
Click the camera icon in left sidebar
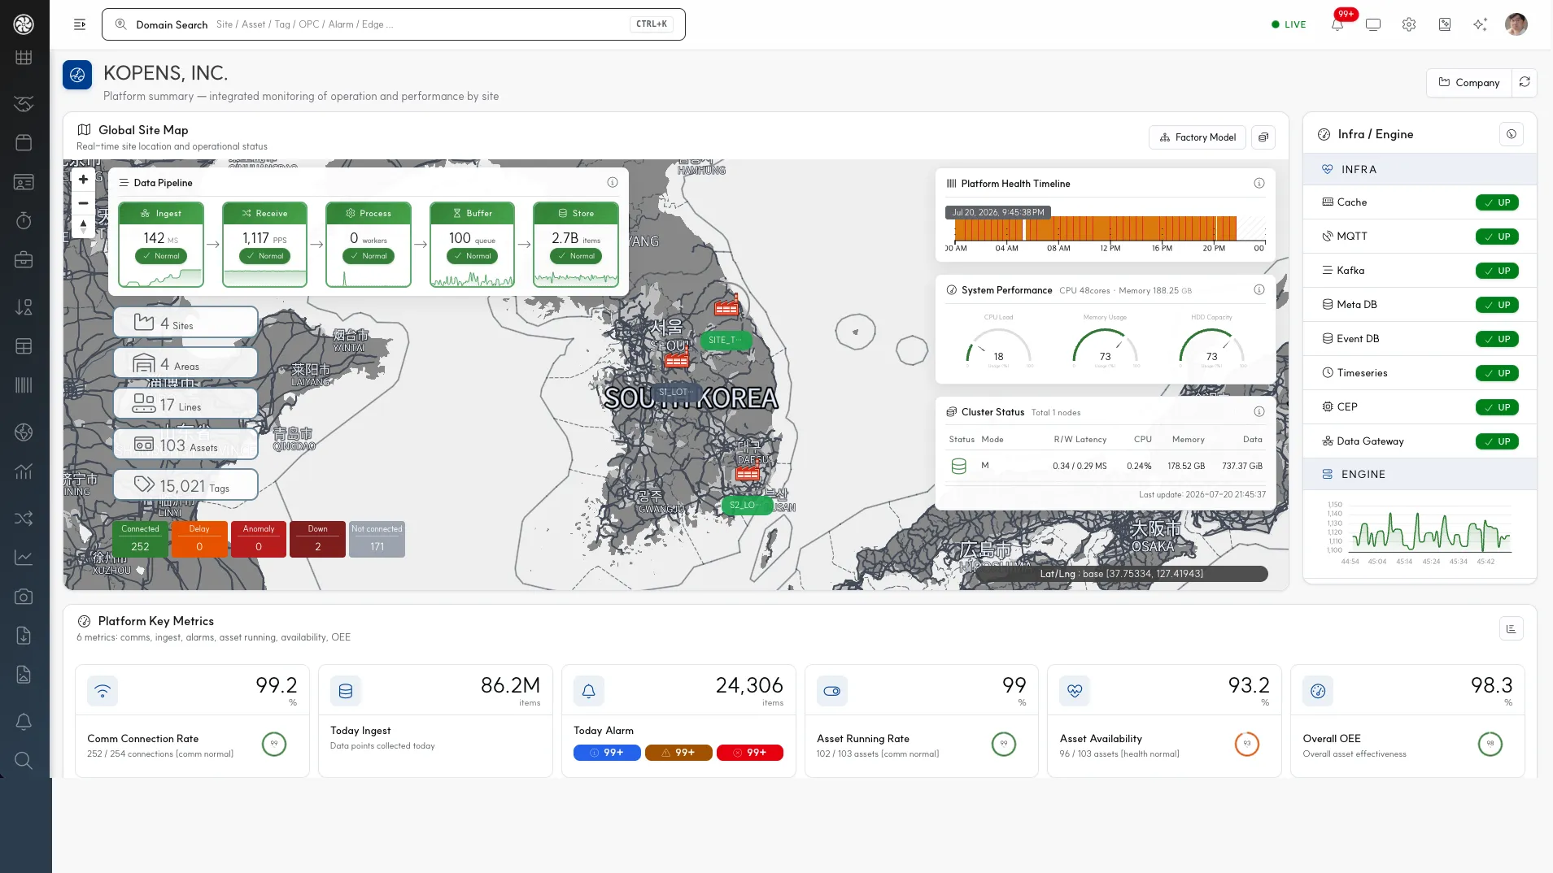(24, 597)
